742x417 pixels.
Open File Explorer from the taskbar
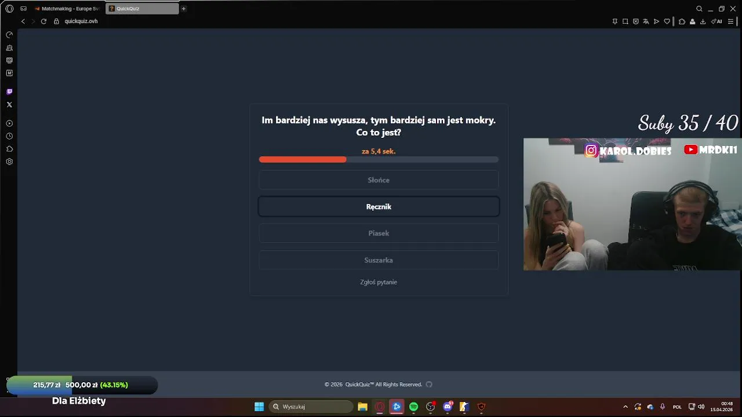pyautogui.click(x=362, y=407)
